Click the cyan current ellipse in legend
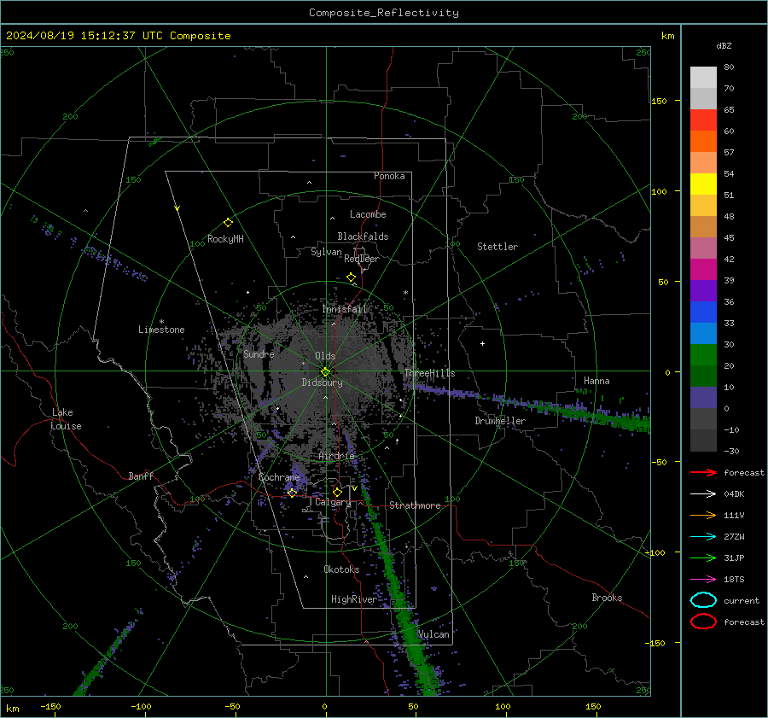768x718 pixels. point(703,600)
